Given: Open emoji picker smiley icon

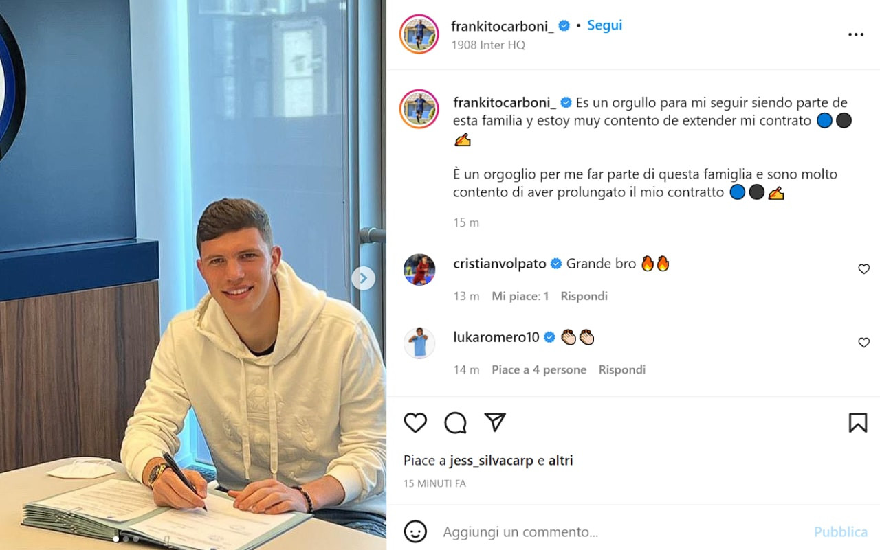Looking at the screenshot, I should click(x=415, y=531).
